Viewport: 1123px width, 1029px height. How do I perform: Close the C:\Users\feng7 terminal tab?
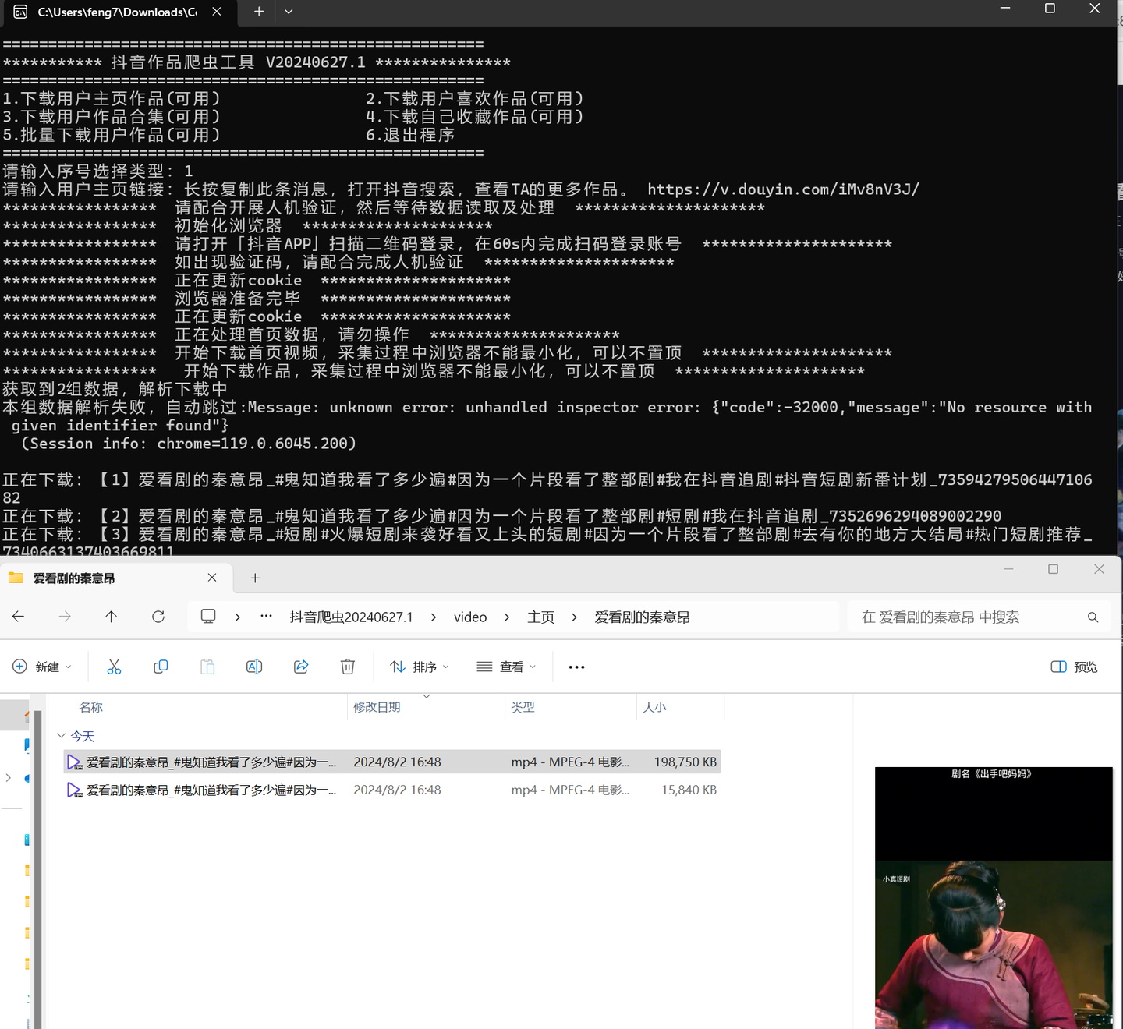coord(217,12)
